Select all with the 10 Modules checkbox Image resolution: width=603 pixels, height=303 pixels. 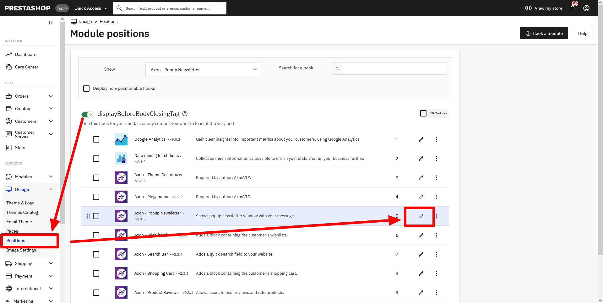click(x=423, y=113)
